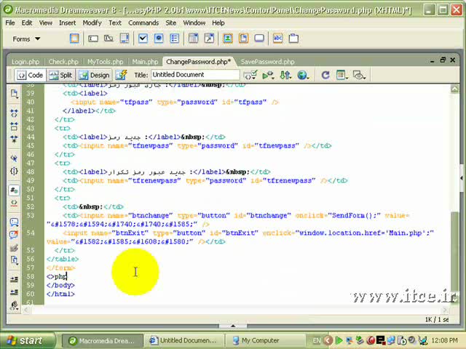This screenshot has width=466, height=349.
Task: Insert a Button form element
Action: (x=259, y=39)
